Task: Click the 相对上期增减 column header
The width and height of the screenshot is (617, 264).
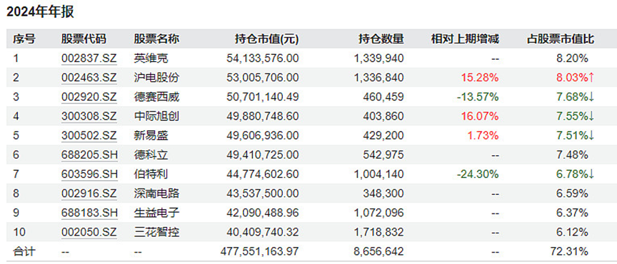Action: tap(465, 39)
